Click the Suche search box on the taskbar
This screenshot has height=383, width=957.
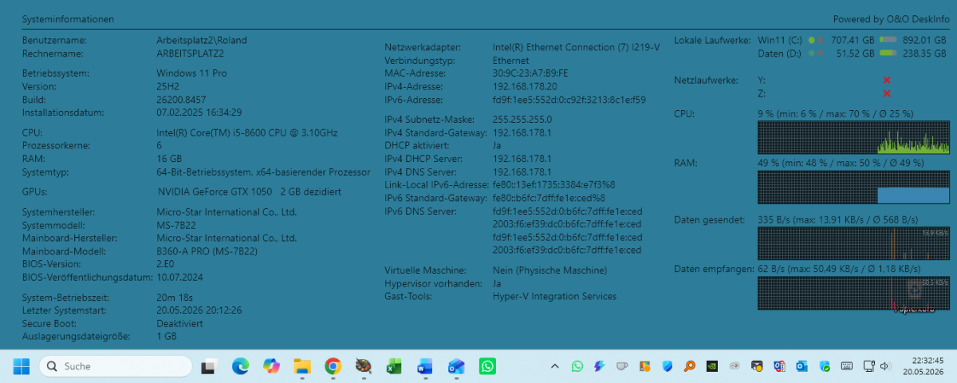pyautogui.click(x=116, y=366)
